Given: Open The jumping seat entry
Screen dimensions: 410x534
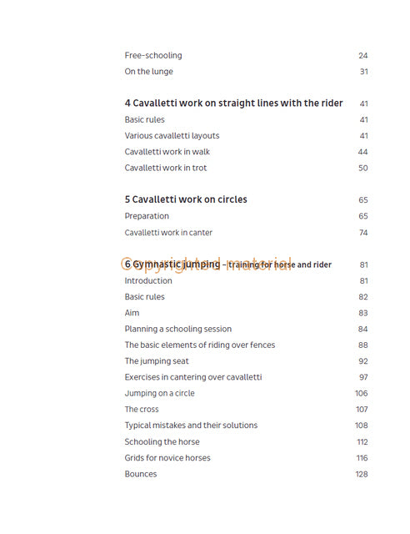Looking at the screenshot, I should coord(157,361).
